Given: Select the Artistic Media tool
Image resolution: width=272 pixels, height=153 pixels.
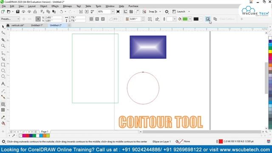Looking at the screenshot, I should coord(3,59).
